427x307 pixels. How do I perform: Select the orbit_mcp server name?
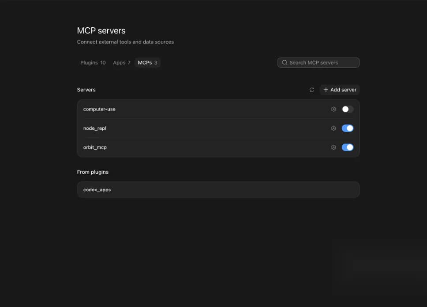95,147
